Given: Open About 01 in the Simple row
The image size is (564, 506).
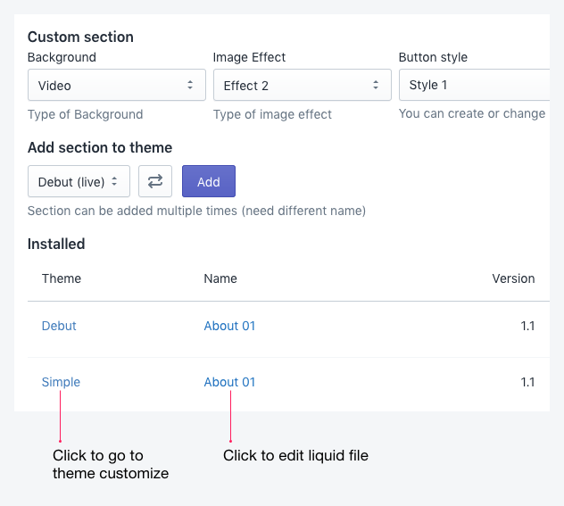Looking at the screenshot, I should pyautogui.click(x=229, y=382).
